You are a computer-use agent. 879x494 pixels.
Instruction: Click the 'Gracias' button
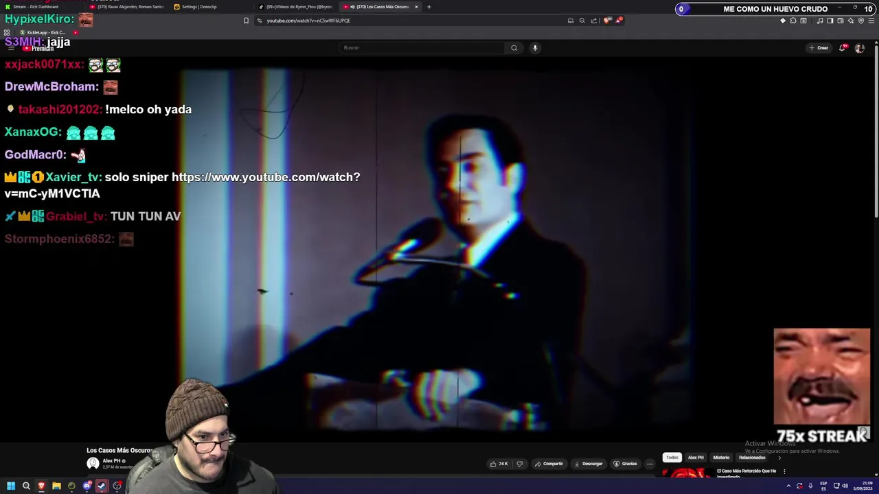point(626,464)
